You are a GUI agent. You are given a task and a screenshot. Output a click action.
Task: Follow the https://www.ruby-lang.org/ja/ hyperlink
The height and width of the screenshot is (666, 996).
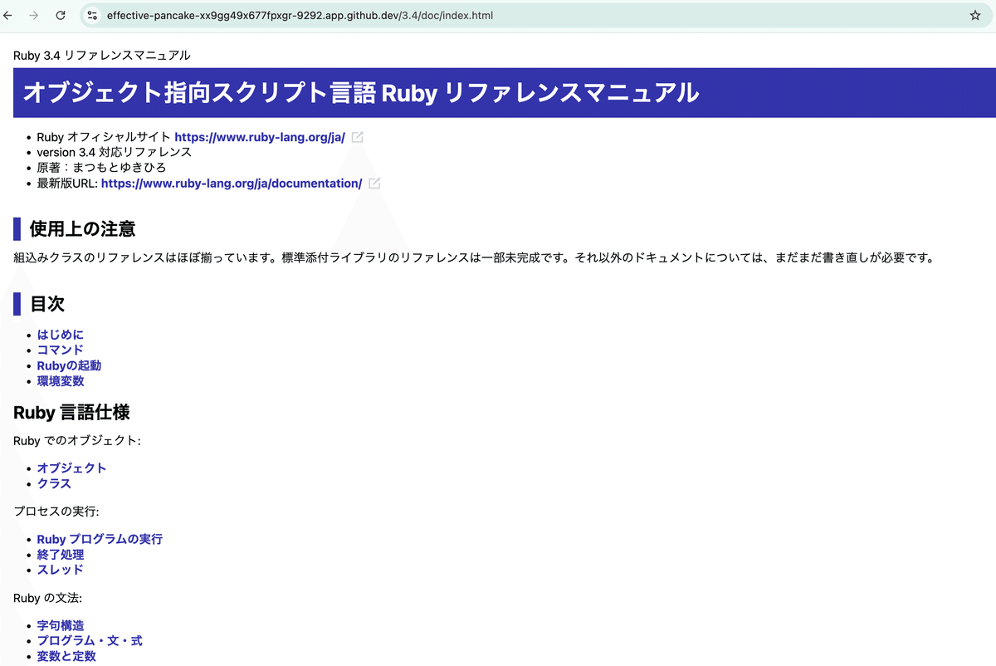pyautogui.click(x=259, y=136)
